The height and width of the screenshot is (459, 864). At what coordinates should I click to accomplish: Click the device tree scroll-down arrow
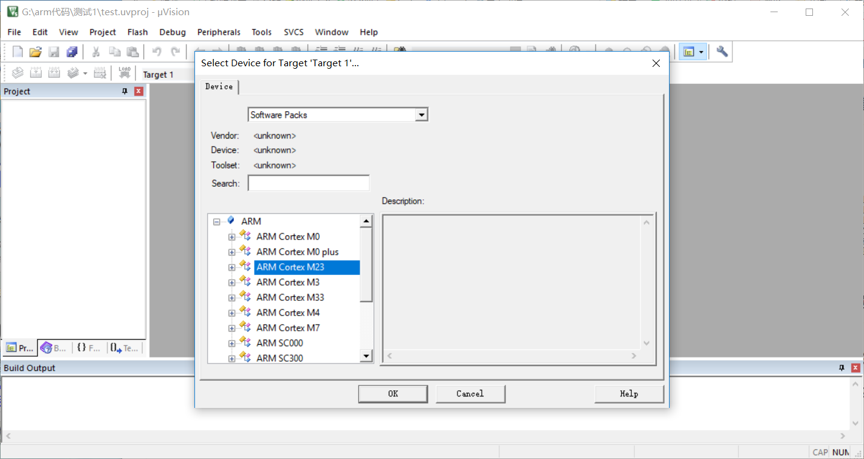[x=366, y=356]
